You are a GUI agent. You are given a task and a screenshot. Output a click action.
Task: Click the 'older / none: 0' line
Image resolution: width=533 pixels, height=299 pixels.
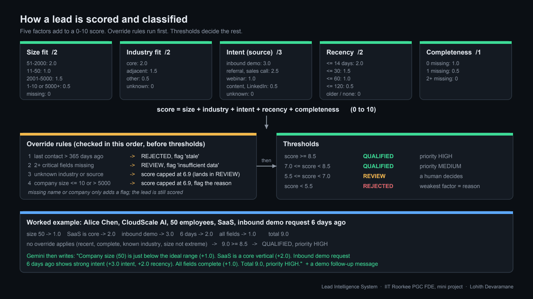(343, 94)
